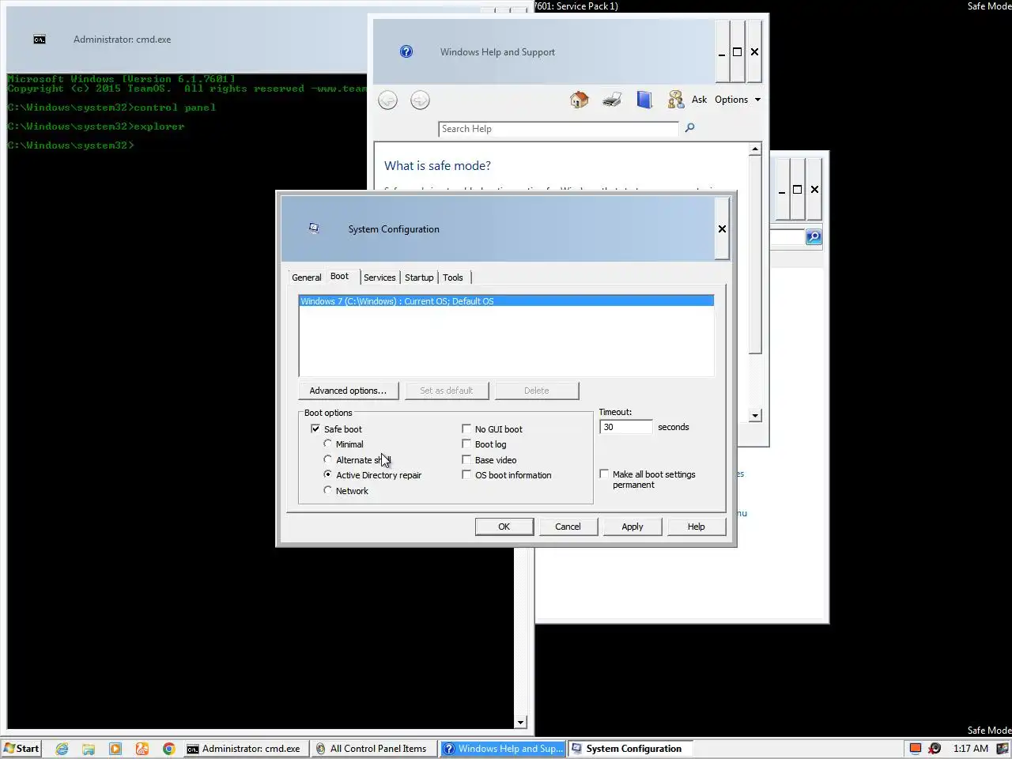Click the 1:17 AM clock

pyautogui.click(x=970, y=749)
